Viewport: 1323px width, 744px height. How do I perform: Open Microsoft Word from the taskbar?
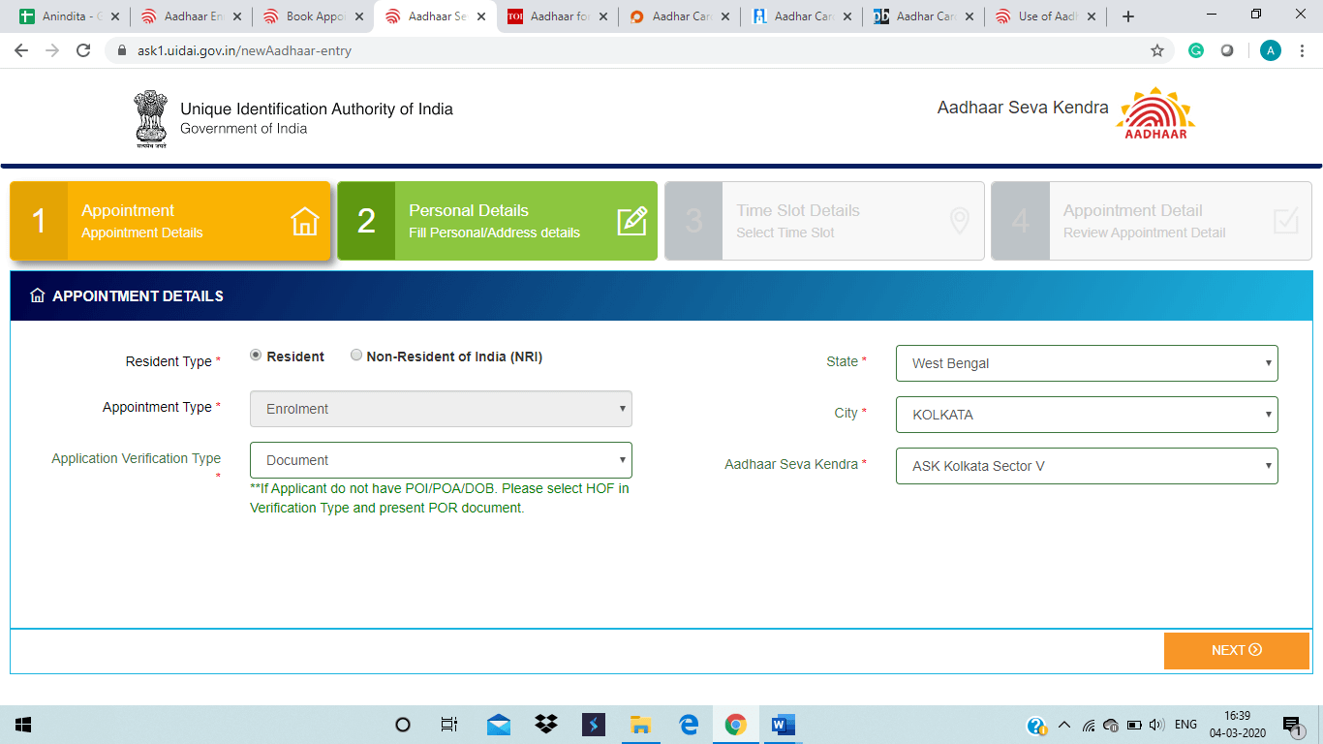783,725
